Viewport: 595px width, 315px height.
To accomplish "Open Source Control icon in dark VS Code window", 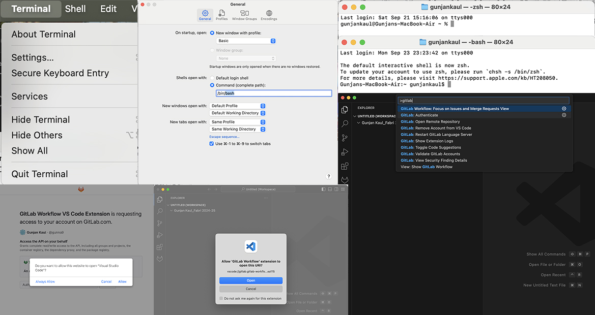I will pos(345,138).
